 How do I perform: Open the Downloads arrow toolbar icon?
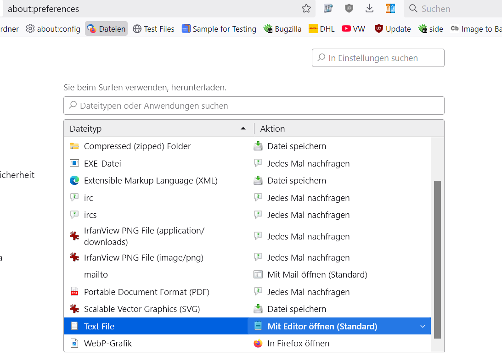click(369, 8)
